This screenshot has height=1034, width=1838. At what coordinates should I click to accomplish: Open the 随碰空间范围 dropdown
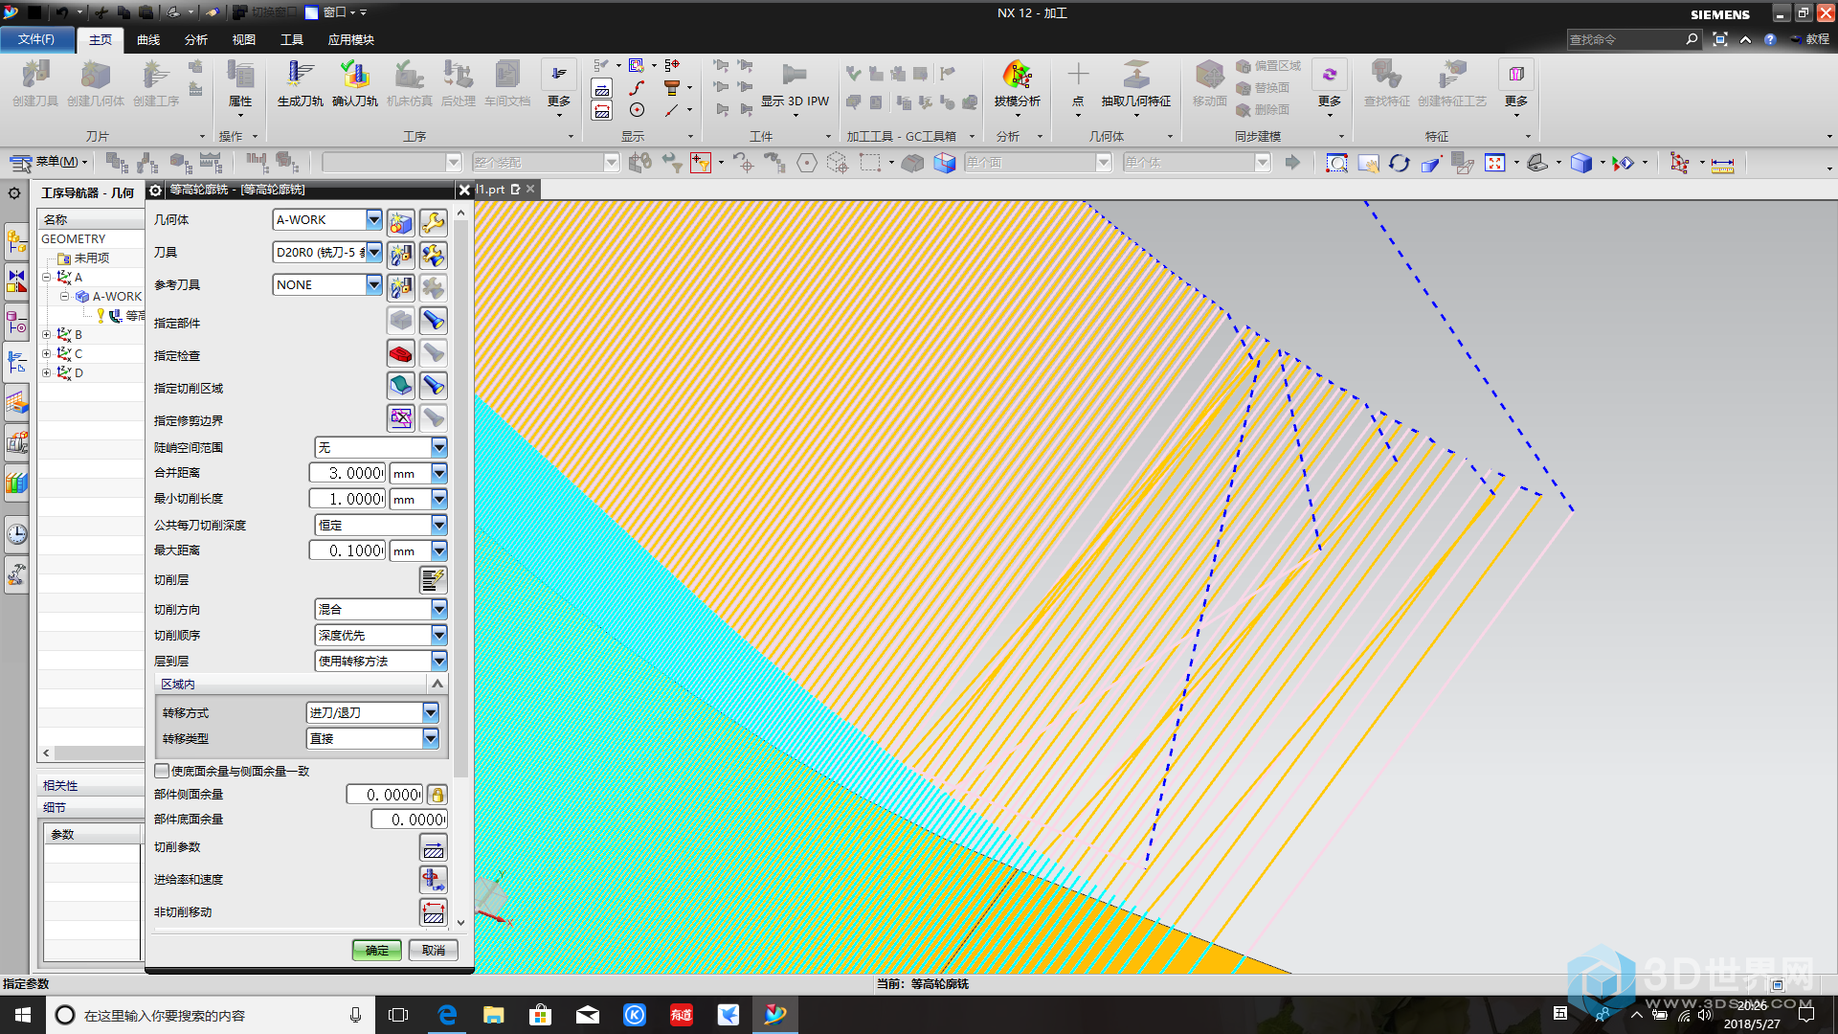pyautogui.click(x=438, y=445)
